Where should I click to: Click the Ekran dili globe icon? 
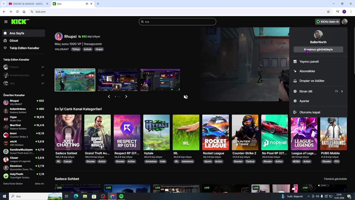(295, 91)
